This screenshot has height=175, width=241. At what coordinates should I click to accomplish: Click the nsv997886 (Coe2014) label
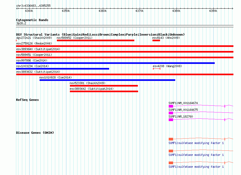point(32,60)
